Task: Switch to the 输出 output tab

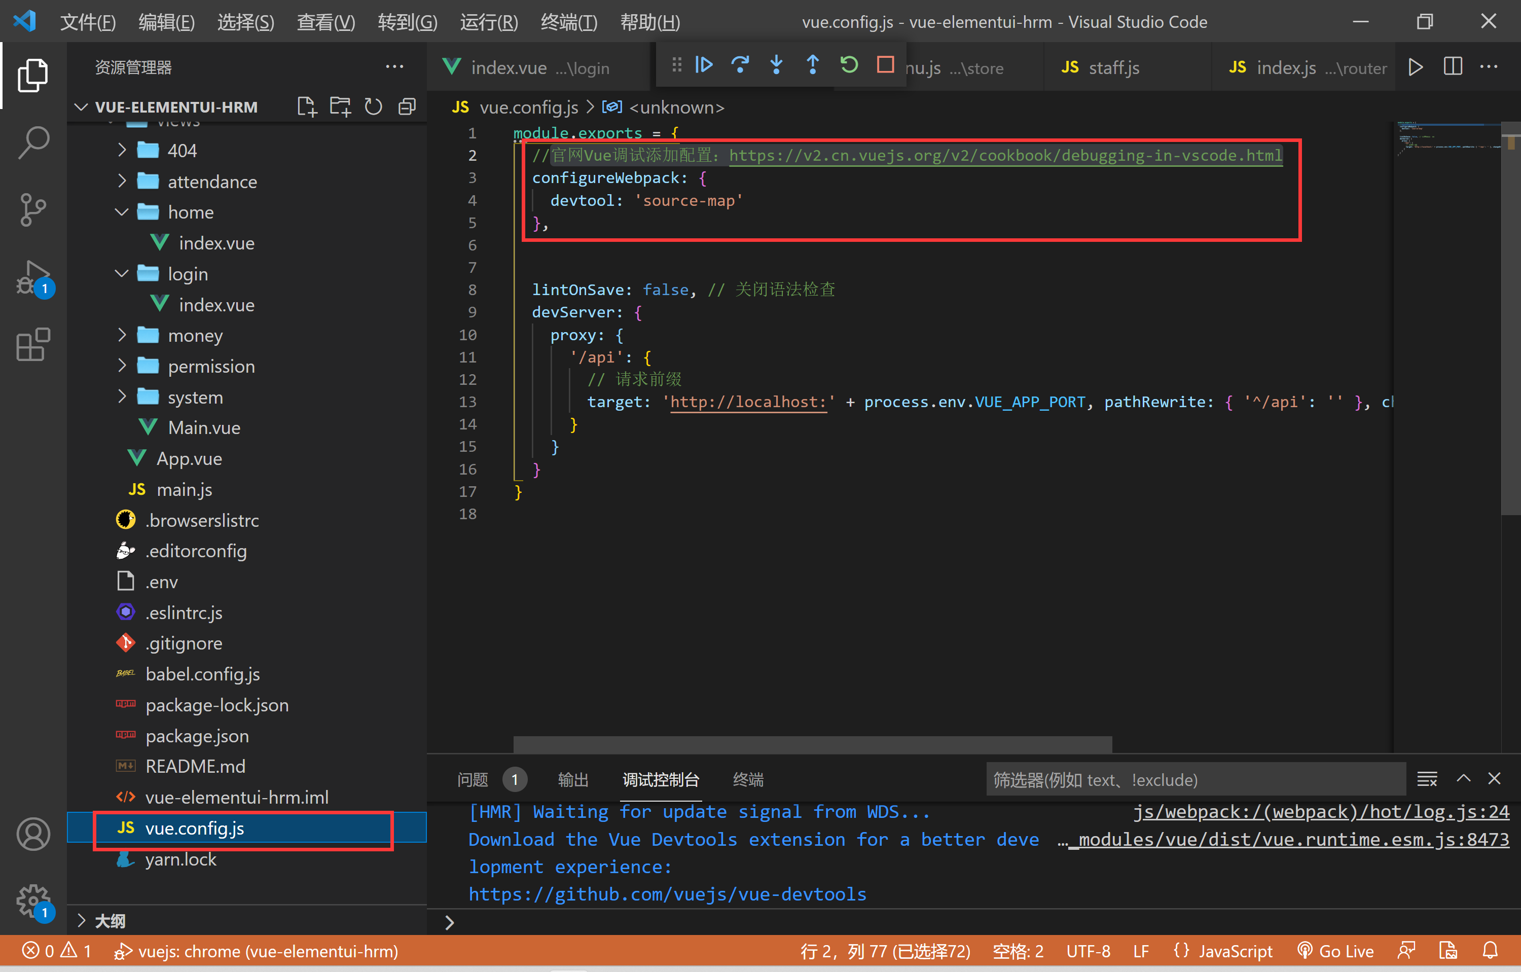Action: click(573, 779)
